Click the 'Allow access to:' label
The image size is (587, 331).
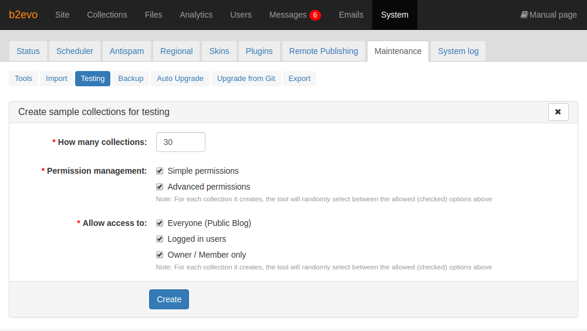tap(114, 223)
